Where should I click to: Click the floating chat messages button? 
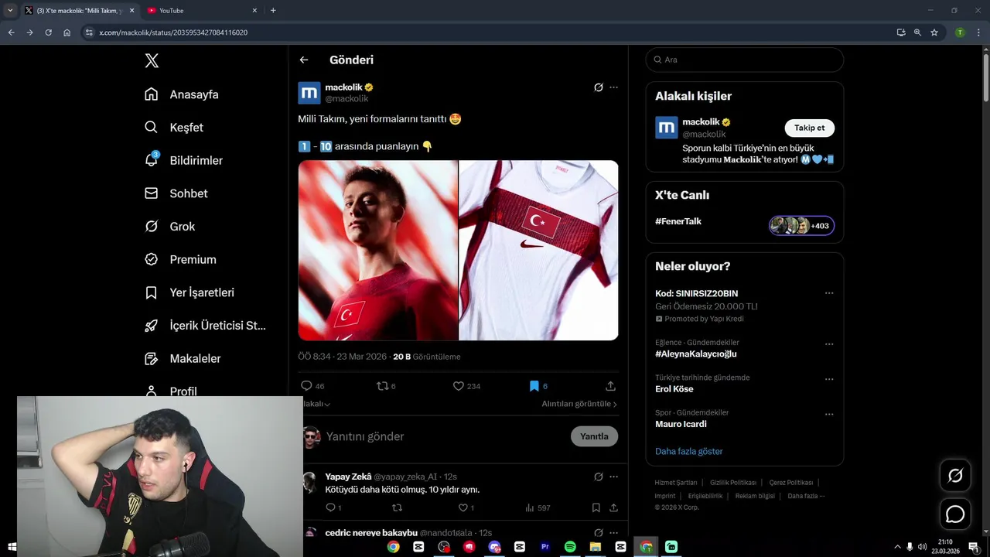tap(955, 514)
